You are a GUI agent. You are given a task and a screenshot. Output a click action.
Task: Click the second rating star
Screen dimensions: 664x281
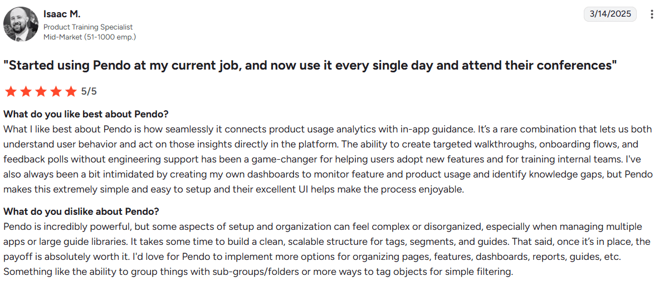[26, 91]
